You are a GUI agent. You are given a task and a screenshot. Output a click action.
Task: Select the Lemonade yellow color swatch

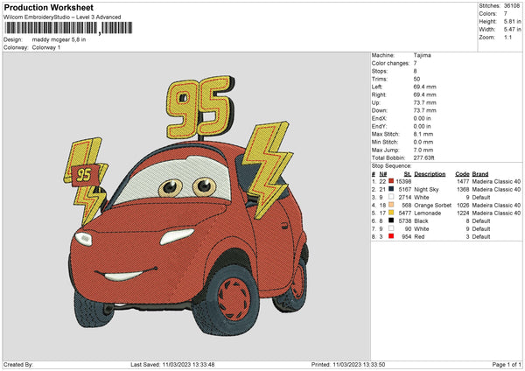coord(391,213)
